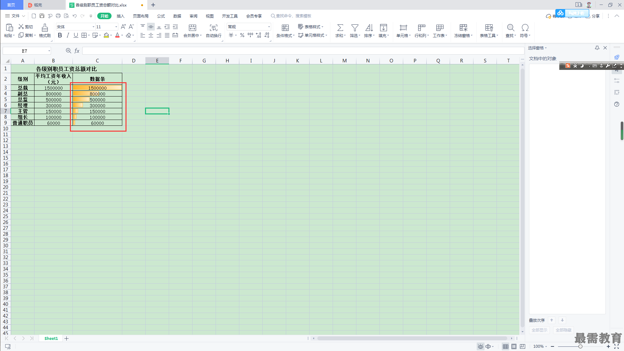Click the horizontal scrollbar at the bottom
Screen dimensions: 624x351
pyautogui.click(x=412, y=338)
